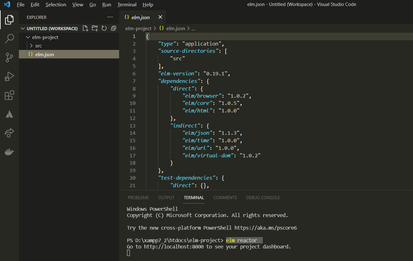Collapse all folders in Explorer
This screenshot has height=261, width=413.
click(113, 28)
